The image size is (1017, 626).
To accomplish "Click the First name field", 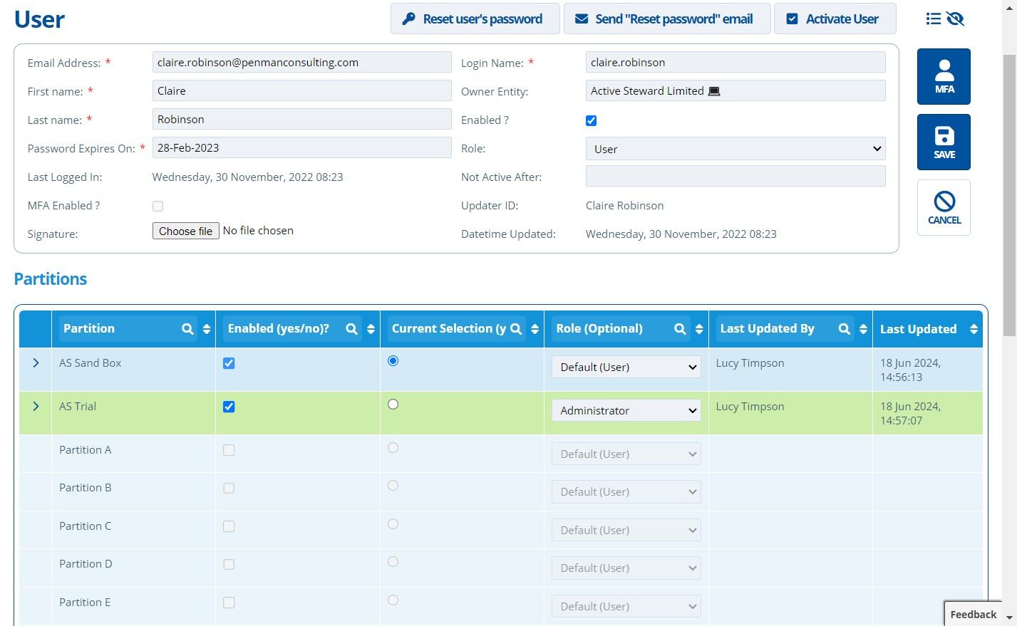I will coord(302,90).
